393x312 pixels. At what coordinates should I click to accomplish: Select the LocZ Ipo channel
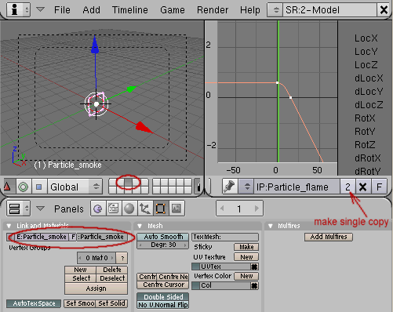366,65
